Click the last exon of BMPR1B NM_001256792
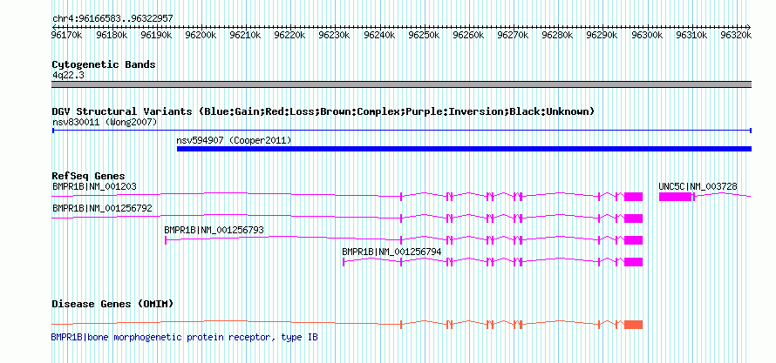Viewport: 776px width, 363px height. (634, 218)
